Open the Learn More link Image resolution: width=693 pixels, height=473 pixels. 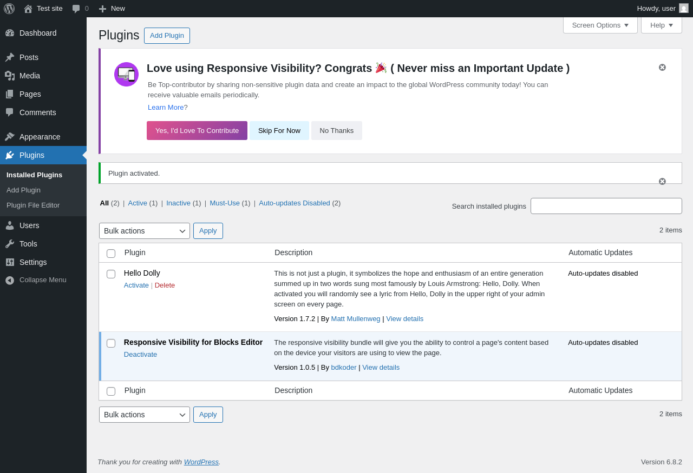pyautogui.click(x=166, y=107)
